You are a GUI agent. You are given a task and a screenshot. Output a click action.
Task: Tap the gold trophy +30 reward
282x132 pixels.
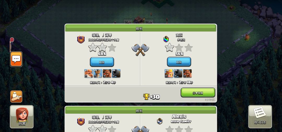click(x=151, y=97)
